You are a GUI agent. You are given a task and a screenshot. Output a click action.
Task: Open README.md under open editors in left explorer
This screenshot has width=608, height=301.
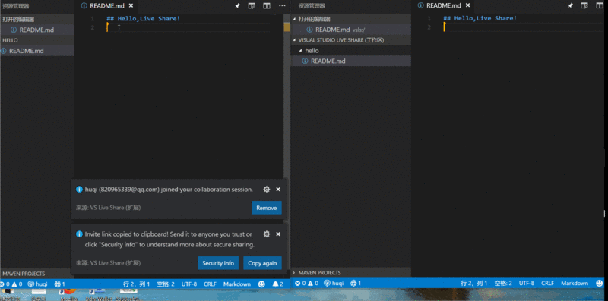pyautogui.click(x=37, y=30)
